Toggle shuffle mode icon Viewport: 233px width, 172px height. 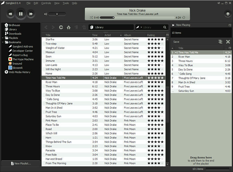(91, 18)
